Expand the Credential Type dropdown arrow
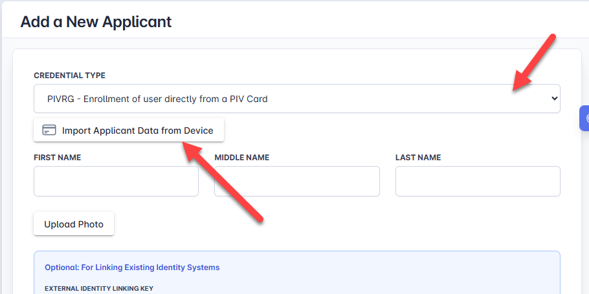This screenshot has height=294, width=589. (x=553, y=99)
